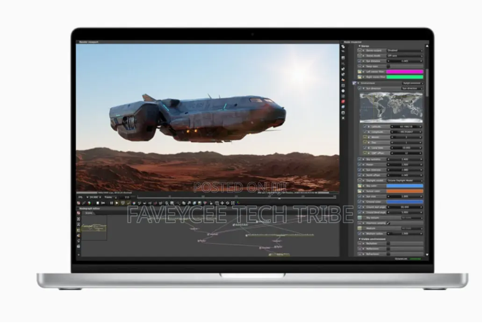The height and width of the screenshot is (324, 482).
Task: Click the camera-like icon near strip bottom
Action: (343, 113)
